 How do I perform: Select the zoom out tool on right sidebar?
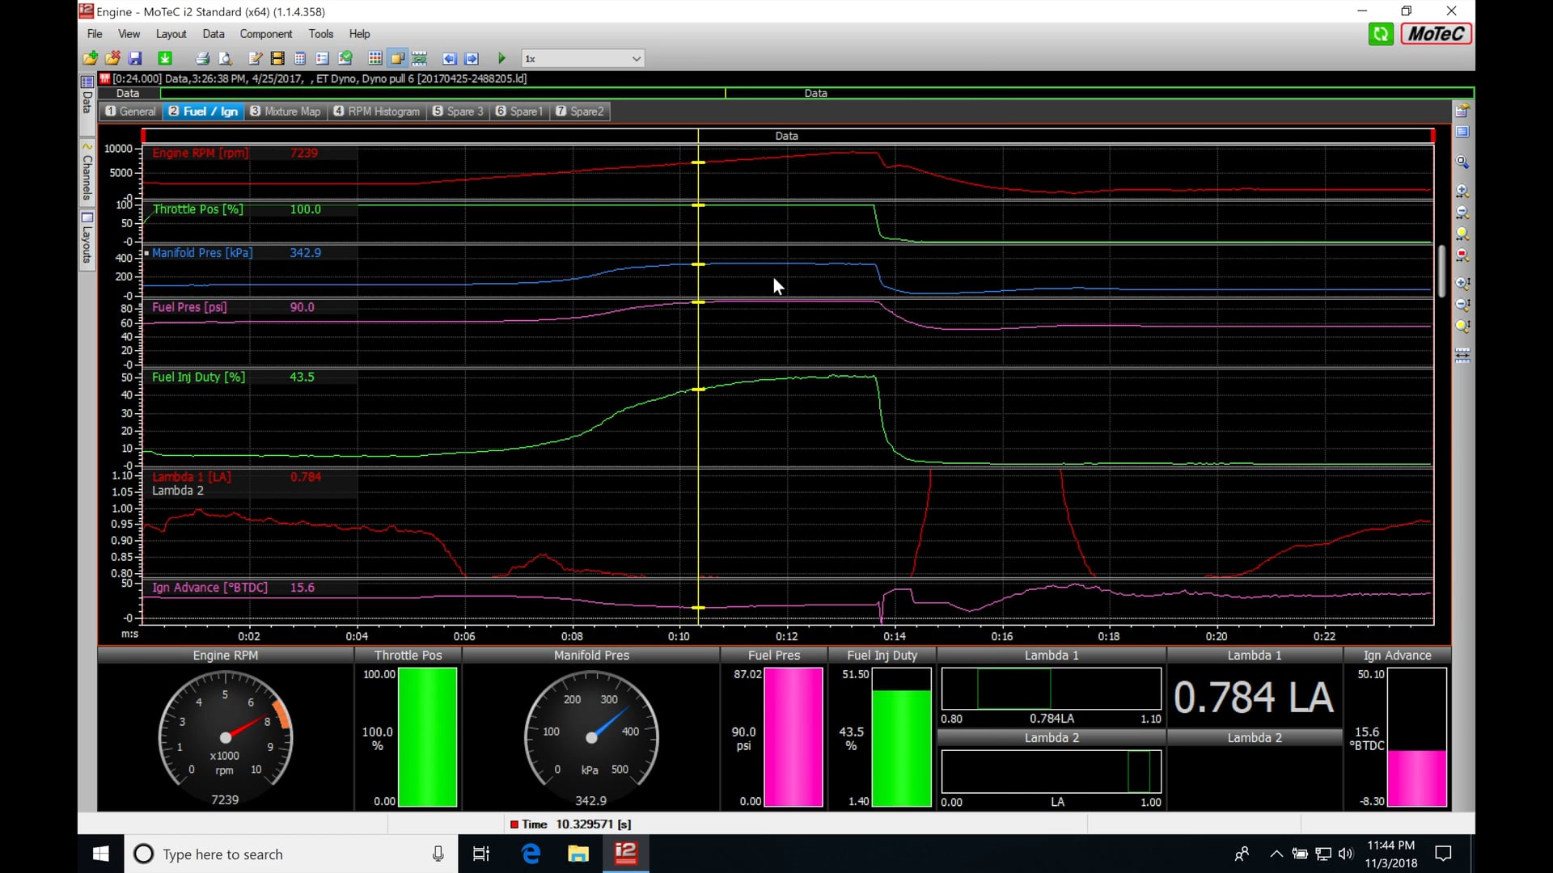point(1462,212)
